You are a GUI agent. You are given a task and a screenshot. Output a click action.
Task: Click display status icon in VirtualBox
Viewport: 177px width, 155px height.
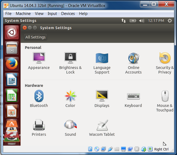point(123,149)
